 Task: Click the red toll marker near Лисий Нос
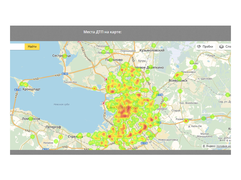[106, 80]
